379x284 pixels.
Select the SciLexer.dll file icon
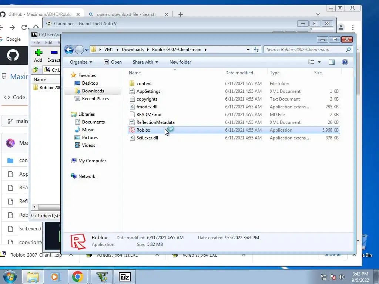click(x=132, y=138)
